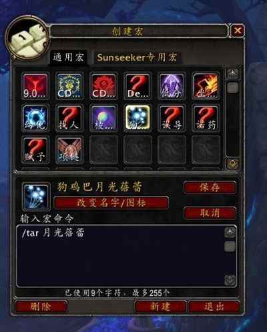This screenshot has width=267, height=332.
Task: Switch to the Sunseeker专用宏 tab
Action: click(137, 58)
